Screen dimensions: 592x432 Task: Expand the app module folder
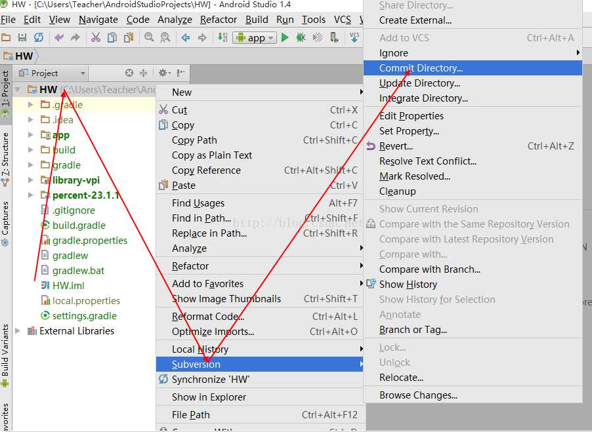31,134
